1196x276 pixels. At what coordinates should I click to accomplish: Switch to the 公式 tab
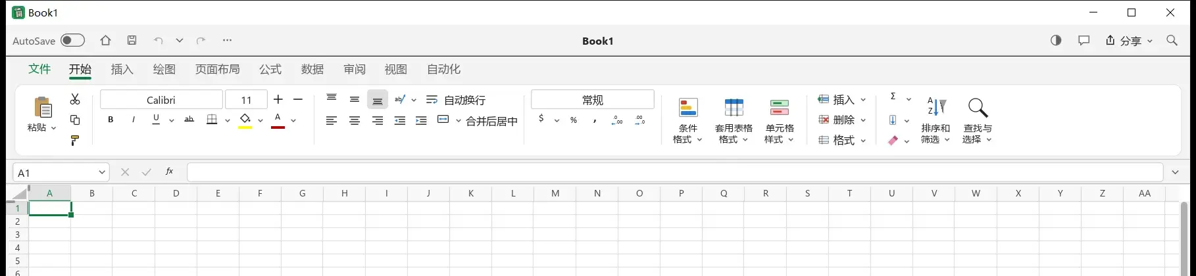(270, 69)
